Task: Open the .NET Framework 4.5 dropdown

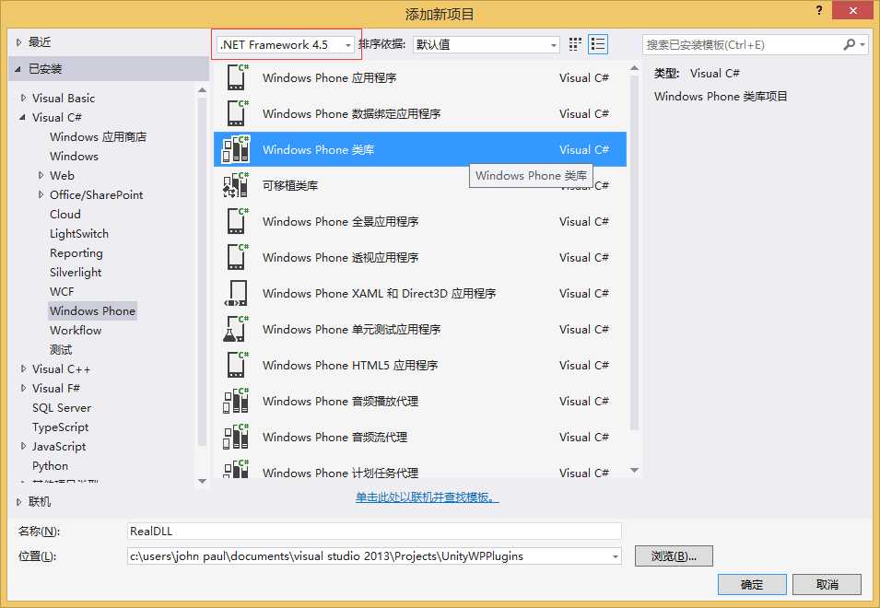Action: point(286,45)
